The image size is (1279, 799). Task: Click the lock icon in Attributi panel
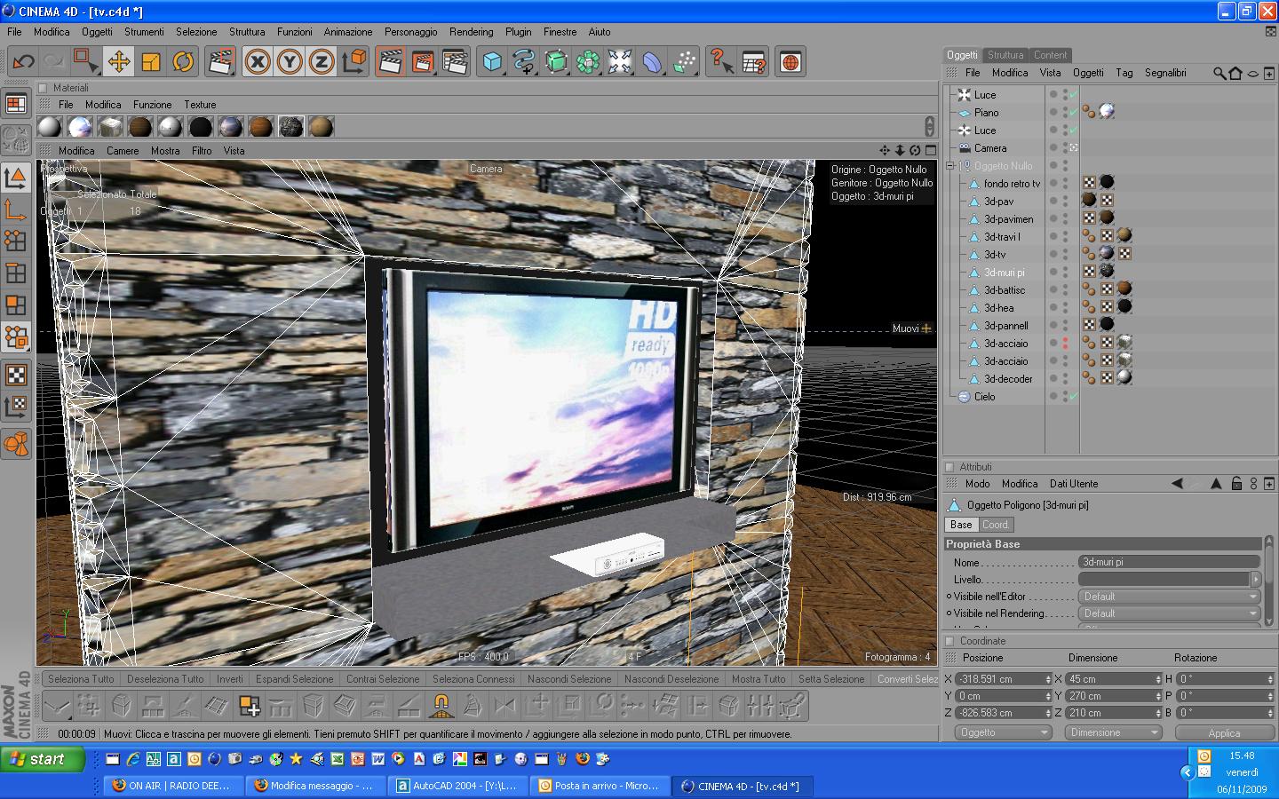coord(1236,484)
